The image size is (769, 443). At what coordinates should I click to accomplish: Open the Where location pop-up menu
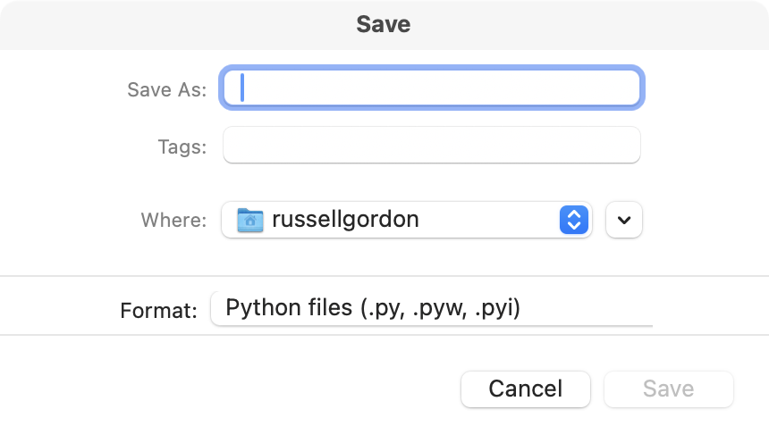(406, 220)
